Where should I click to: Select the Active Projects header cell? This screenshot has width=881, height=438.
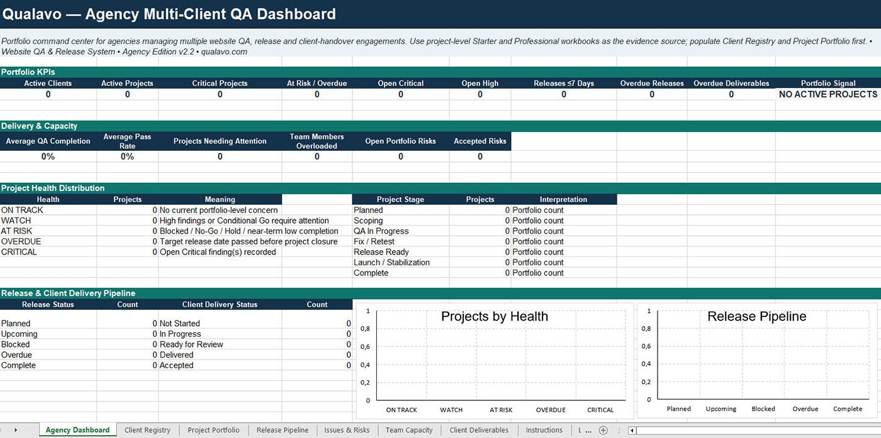point(127,83)
